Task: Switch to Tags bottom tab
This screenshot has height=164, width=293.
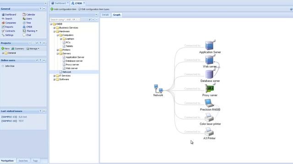Action: point(35,161)
